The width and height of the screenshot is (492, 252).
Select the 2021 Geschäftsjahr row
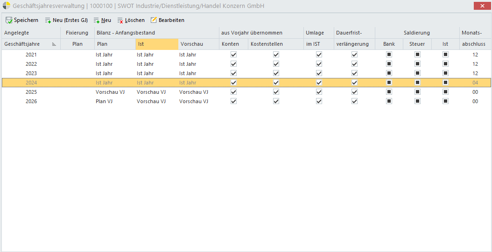(31, 55)
